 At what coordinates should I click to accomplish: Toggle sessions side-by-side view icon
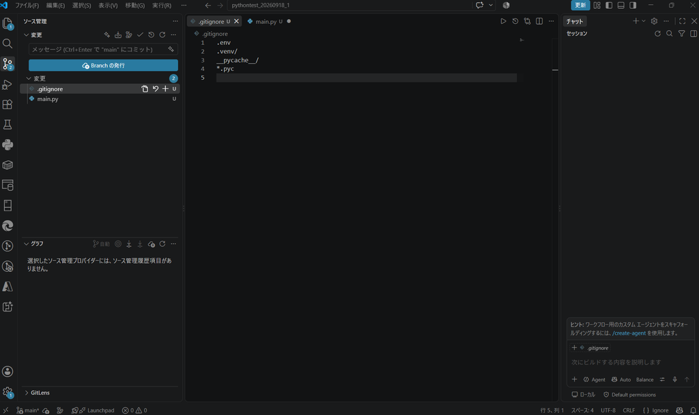pyautogui.click(x=694, y=33)
